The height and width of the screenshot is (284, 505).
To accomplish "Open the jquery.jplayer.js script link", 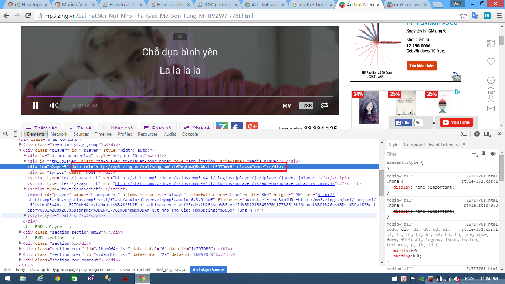I will point(219,178).
